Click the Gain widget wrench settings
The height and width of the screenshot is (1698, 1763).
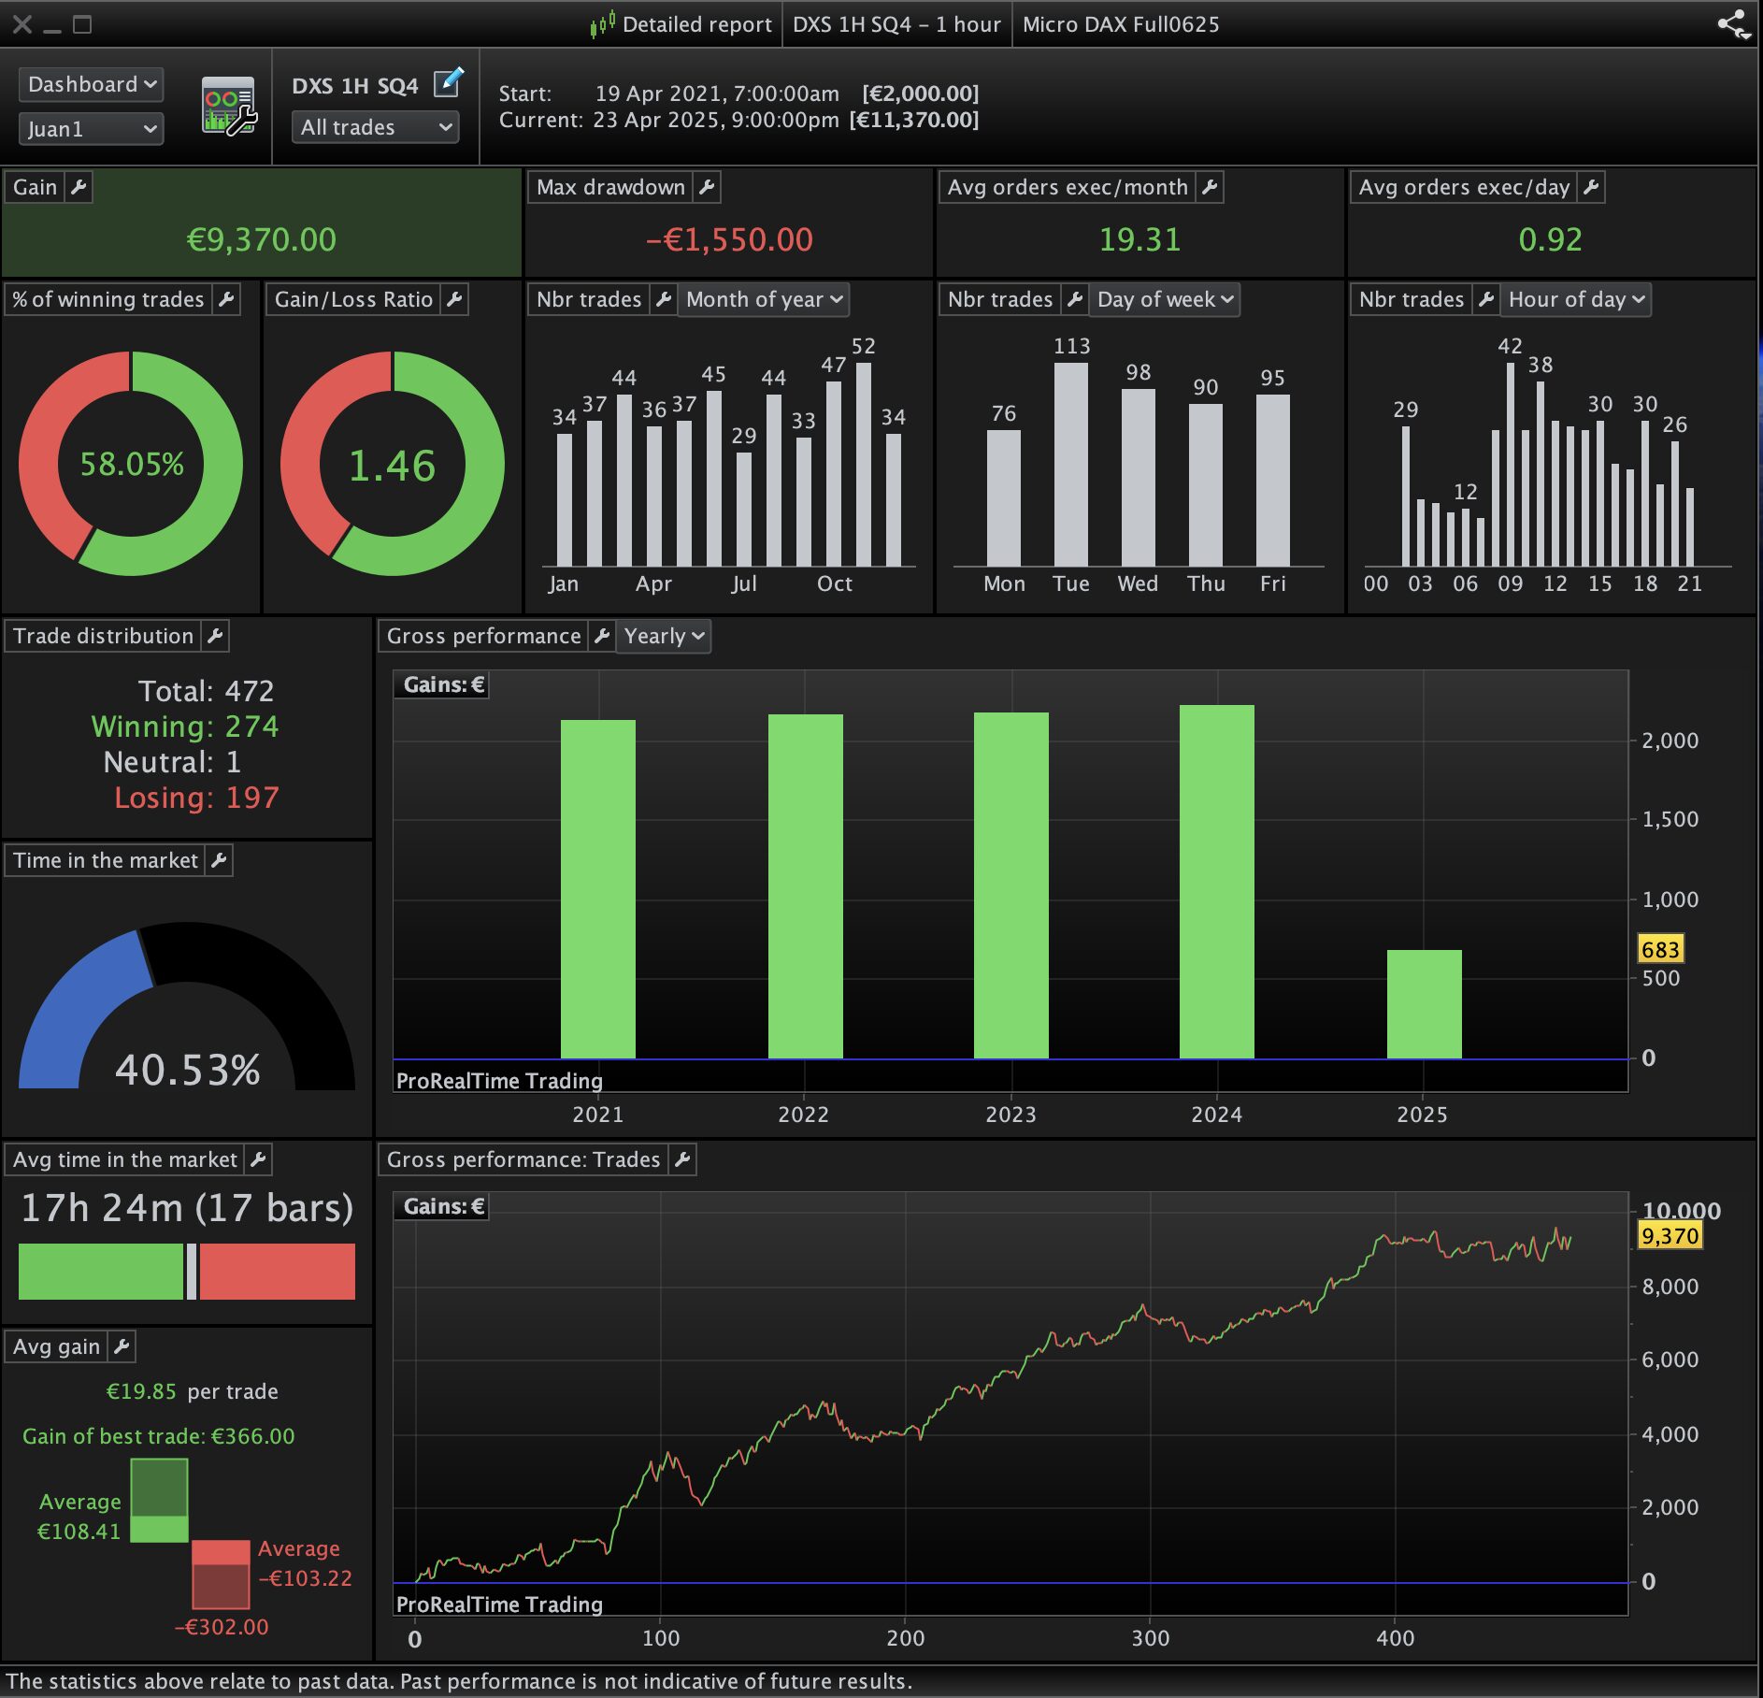(79, 187)
